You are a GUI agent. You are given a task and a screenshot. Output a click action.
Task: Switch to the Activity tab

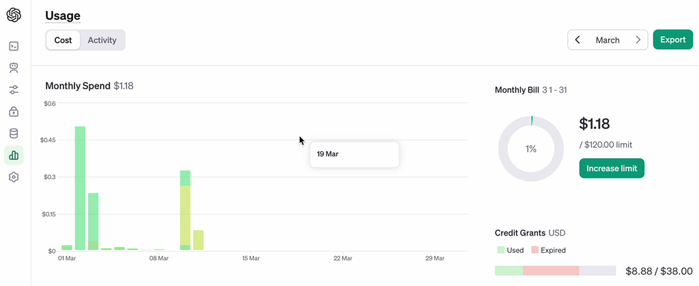click(102, 40)
